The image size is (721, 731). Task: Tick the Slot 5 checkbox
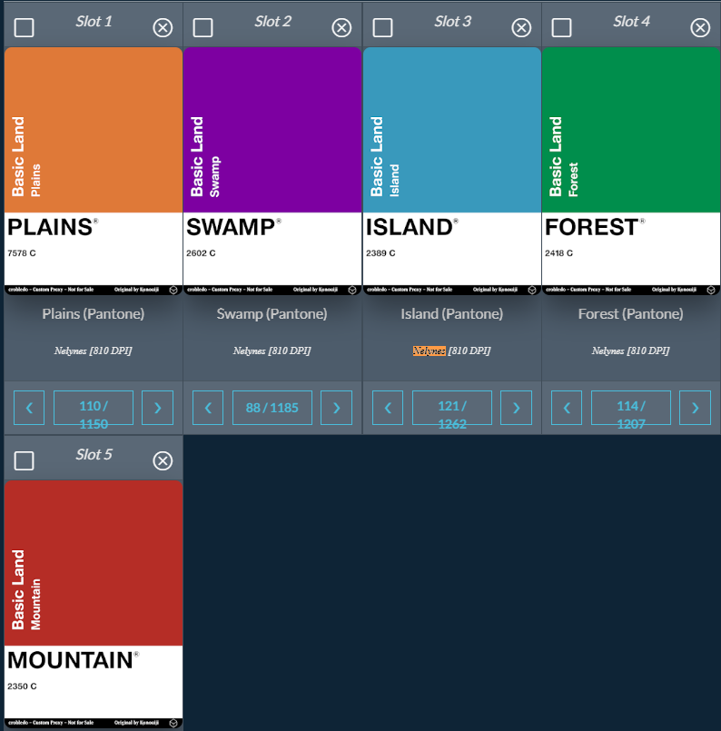pyautogui.click(x=24, y=461)
